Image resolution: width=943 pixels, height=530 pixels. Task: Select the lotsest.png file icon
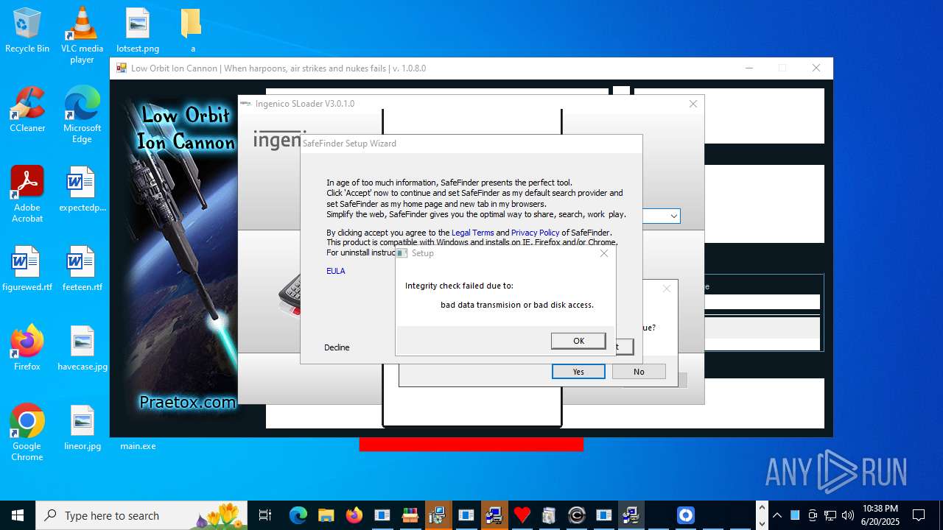(x=138, y=31)
